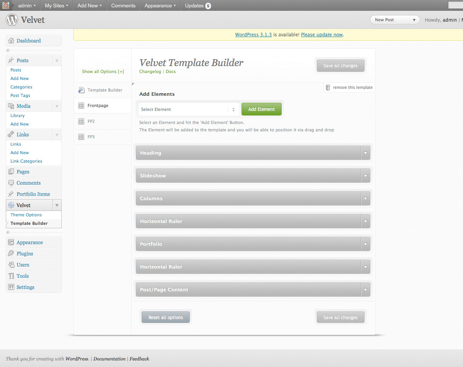
Task: Click the Feedback link in the footer
Action: (139, 359)
